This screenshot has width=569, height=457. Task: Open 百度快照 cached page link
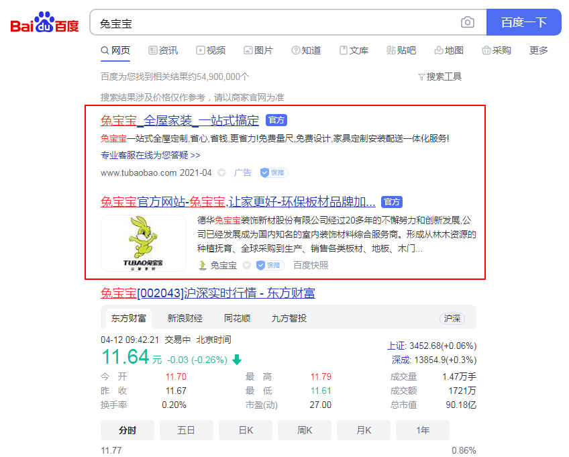(x=311, y=265)
